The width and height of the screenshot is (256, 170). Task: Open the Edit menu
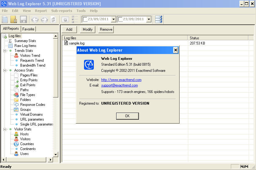click(15, 11)
